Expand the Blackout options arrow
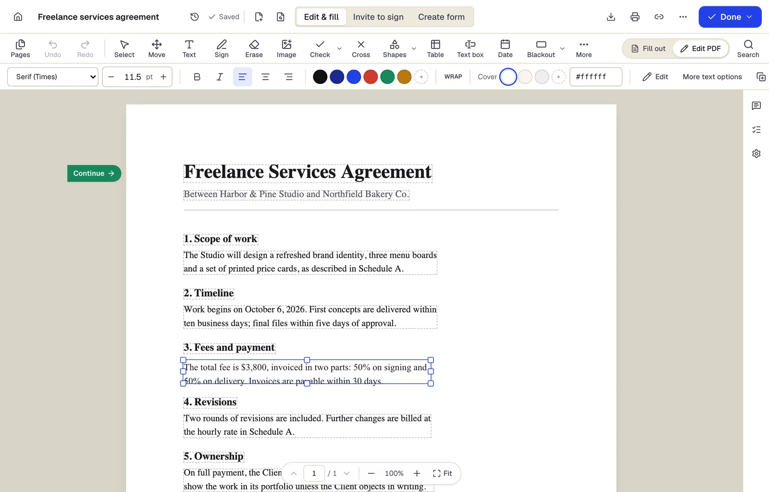The width and height of the screenshot is (769, 492). [x=562, y=48]
